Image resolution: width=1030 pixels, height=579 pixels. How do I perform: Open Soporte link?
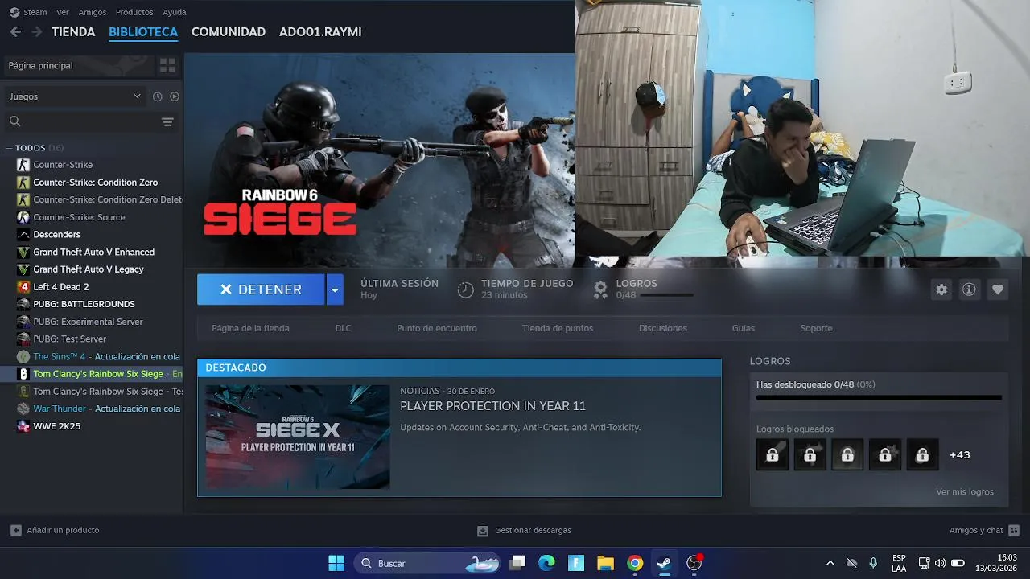(816, 328)
